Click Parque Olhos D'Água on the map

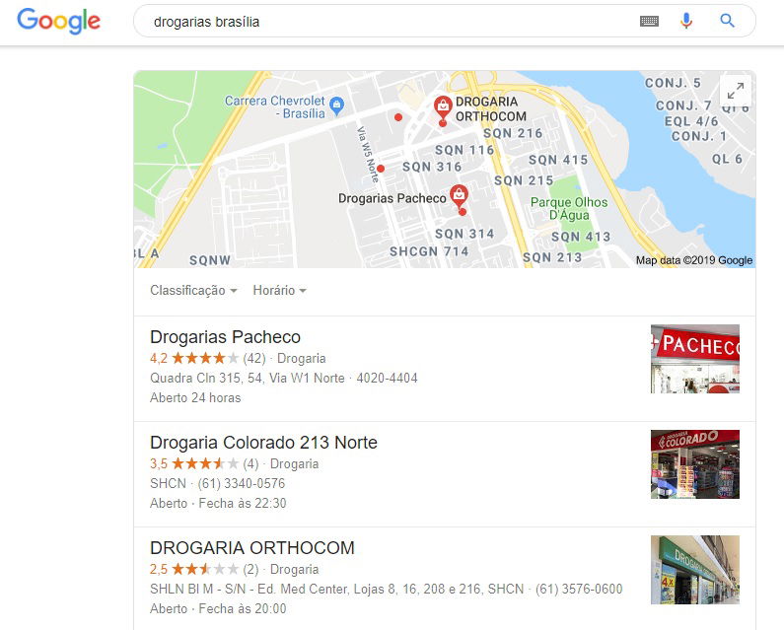[569, 208]
